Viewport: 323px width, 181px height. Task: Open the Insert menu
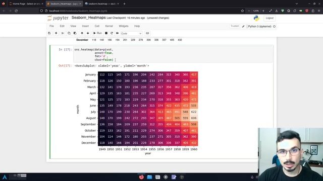85,26
